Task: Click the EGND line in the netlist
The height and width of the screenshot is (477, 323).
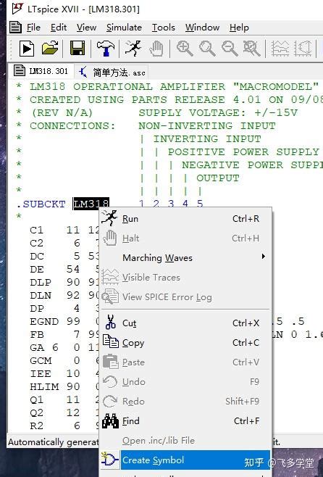Action: pyautogui.click(x=64, y=321)
